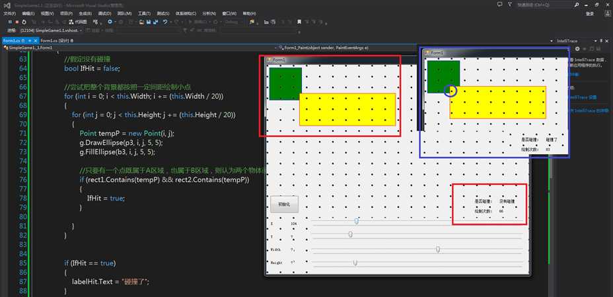Click line number 76 in the editor gutter
Viewport: 613px width, 297px height.
pos(22,180)
